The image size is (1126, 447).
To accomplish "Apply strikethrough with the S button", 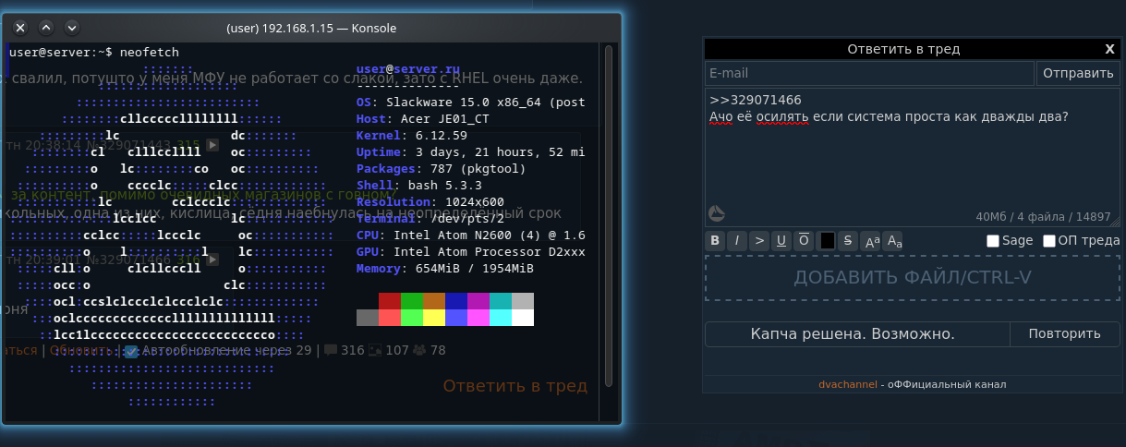I will tap(848, 241).
